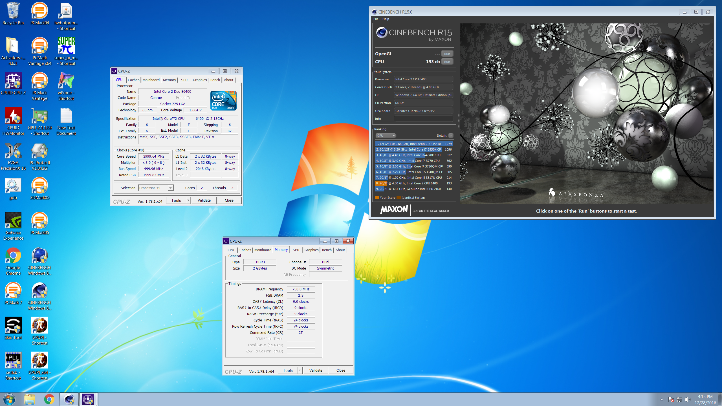Select the super_pi_mod shortcut icon

[66, 52]
